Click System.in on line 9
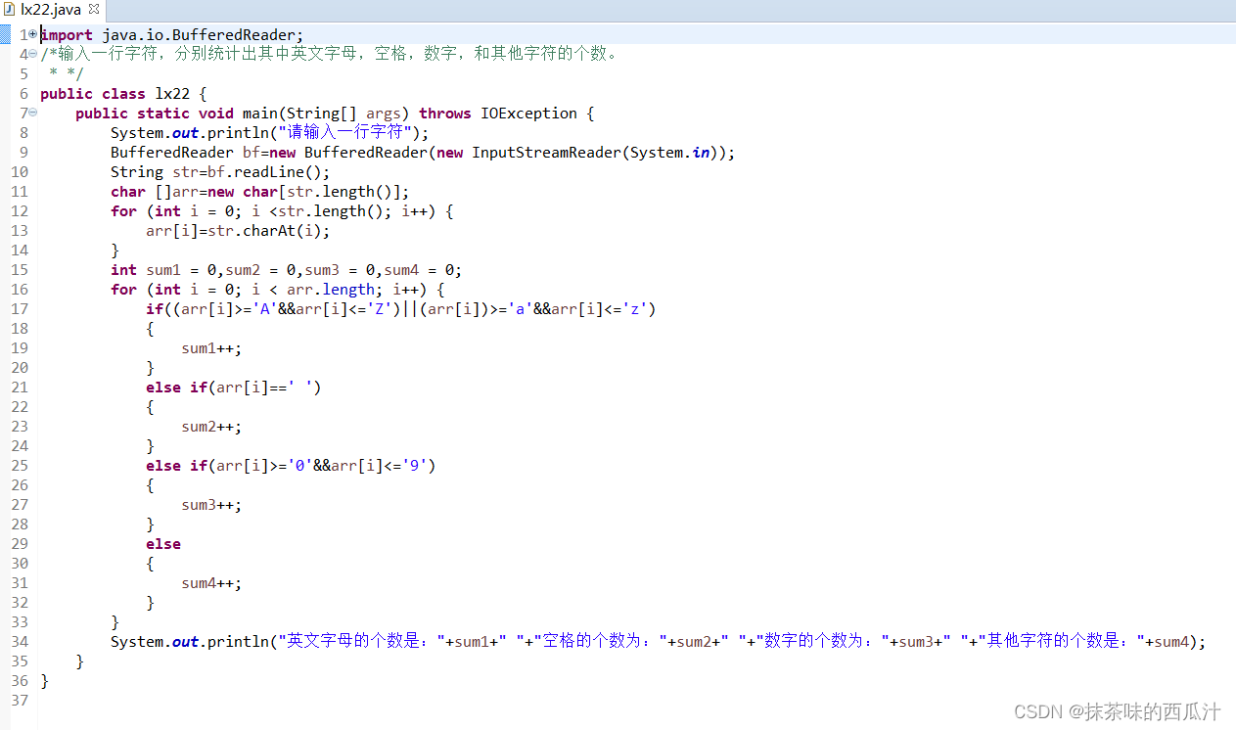1236x730 pixels. click(669, 153)
